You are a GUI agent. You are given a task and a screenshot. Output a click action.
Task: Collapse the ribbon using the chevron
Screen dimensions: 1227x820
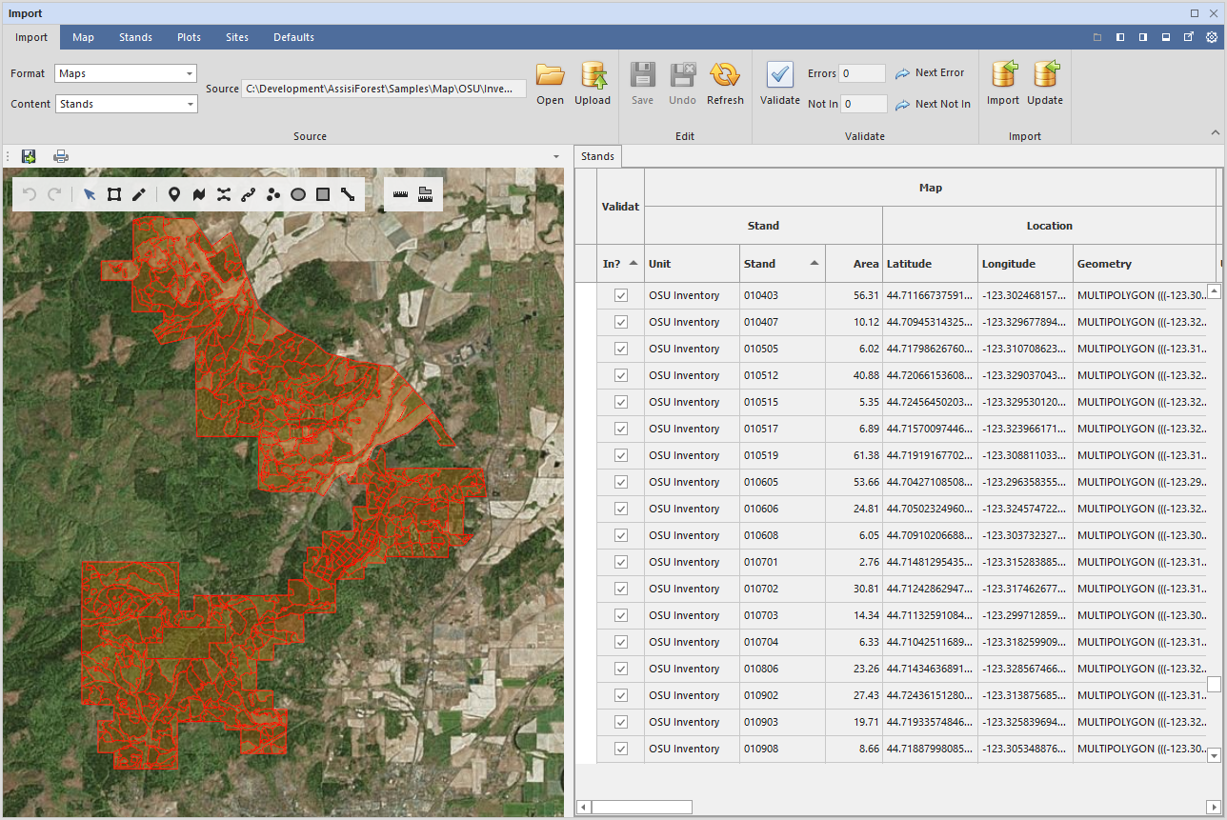point(1215,132)
